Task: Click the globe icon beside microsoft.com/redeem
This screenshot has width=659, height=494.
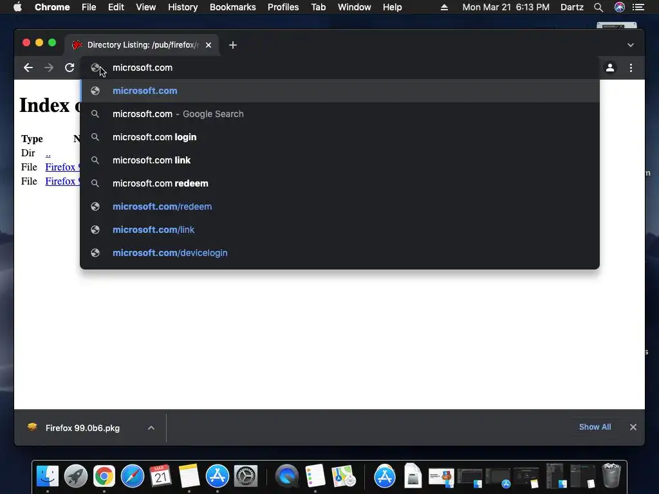Action: (x=95, y=206)
